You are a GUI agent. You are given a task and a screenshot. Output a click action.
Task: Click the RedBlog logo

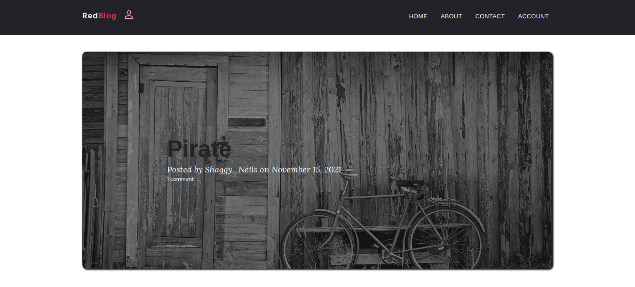99,16
